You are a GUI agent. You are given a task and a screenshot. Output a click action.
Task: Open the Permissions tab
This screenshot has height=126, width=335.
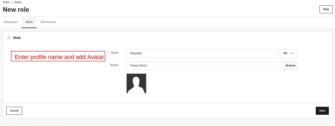pos(48,22)
